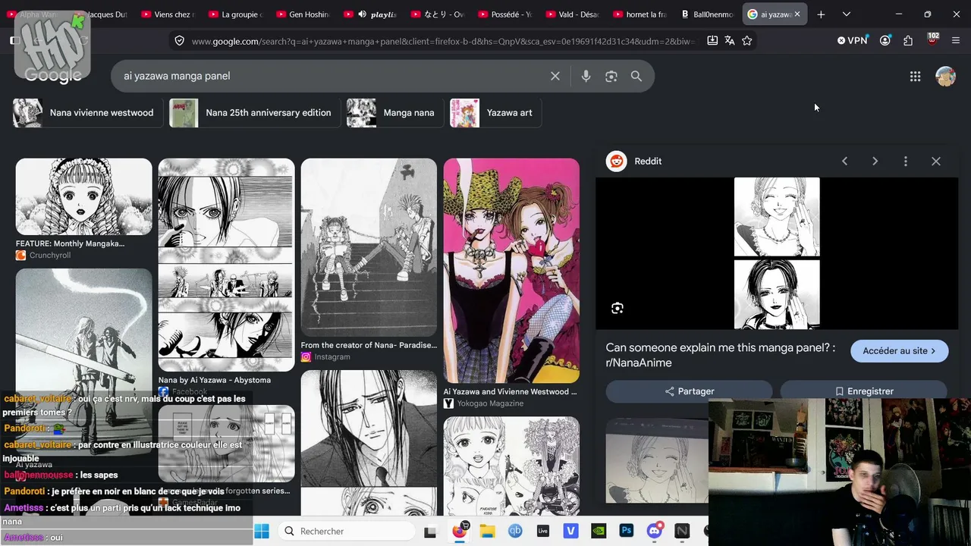The image size is (971, 546).
Task: Open the Firefox extensions menu
Action: point(908,40)
